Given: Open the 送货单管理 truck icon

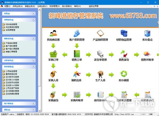Looking at the screenshot, I should (x=100, y=54).
